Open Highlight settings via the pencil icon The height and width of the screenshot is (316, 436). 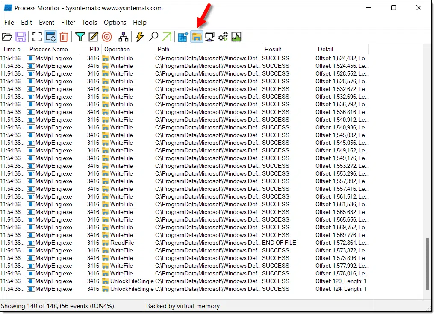pos(94,37)
